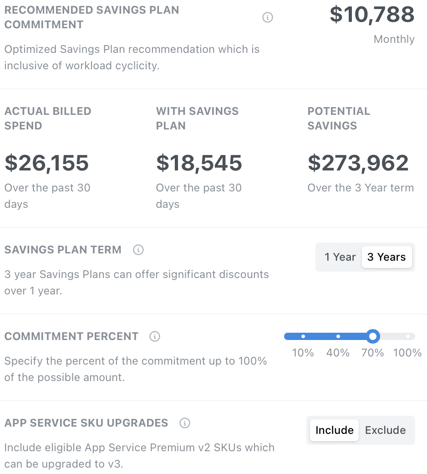Screen dimensions: 427x474
Task: Choose the 3 Years term option
Action: click(x=386, y=257)
